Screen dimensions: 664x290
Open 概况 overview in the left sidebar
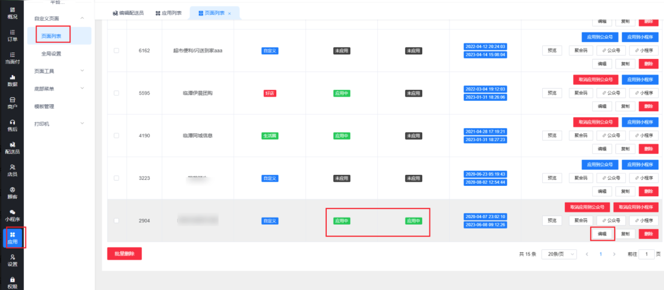click(x=12, y=12)
